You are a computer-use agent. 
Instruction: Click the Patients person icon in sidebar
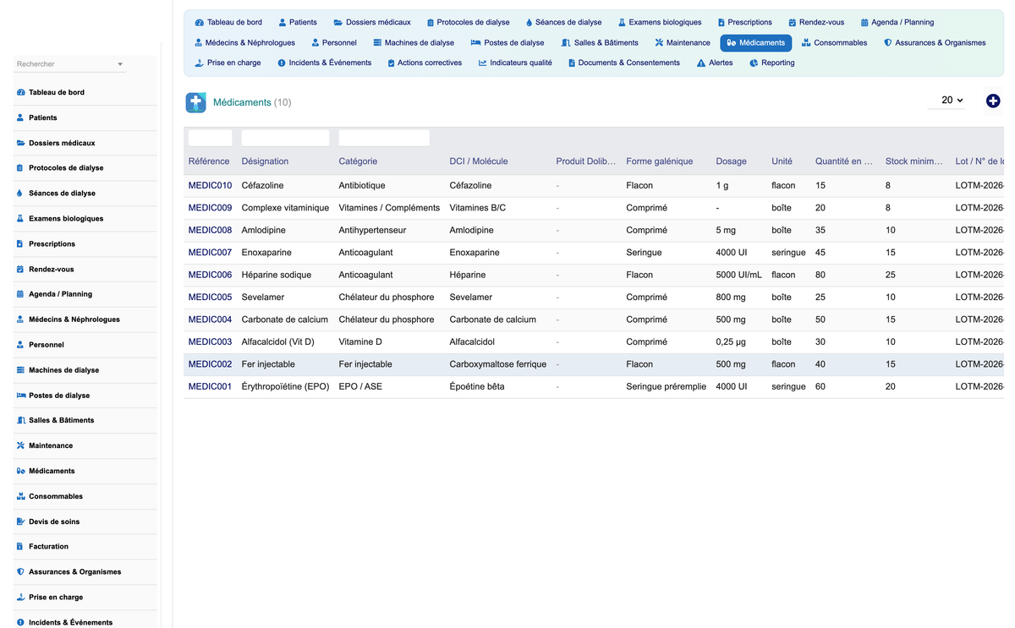click(x=20, y=117)
